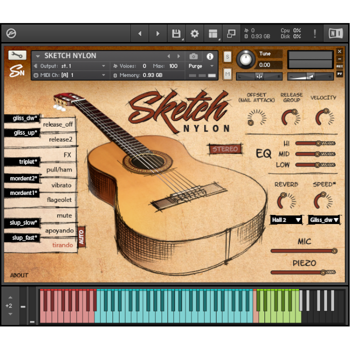Toggle the gliss_dw* key switch

click(x=22, y=118)
